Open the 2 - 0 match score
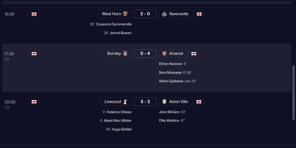 pos(145,14)
